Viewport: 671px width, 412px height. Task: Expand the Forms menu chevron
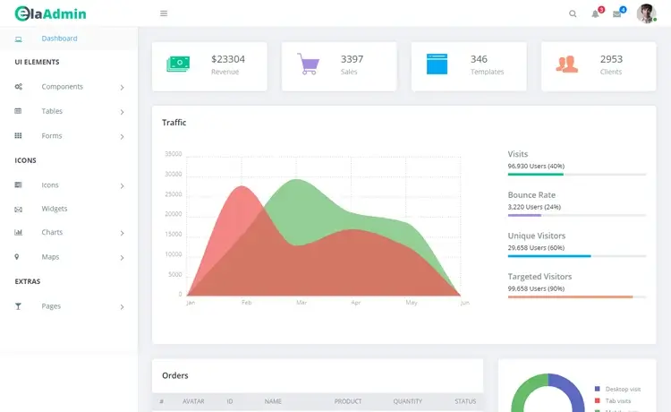click(122, 137)
